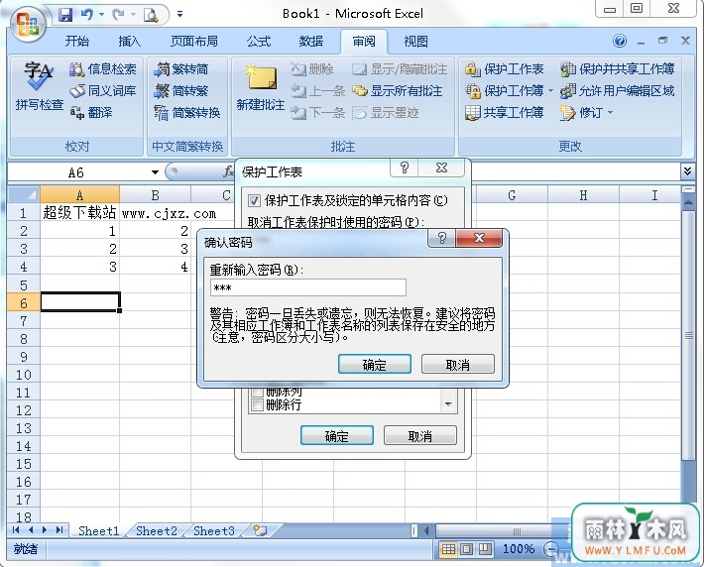This screenshot has height=567, width=705.
Task: Go to last sheet navigation arrow
Action: tap(59, 530)
